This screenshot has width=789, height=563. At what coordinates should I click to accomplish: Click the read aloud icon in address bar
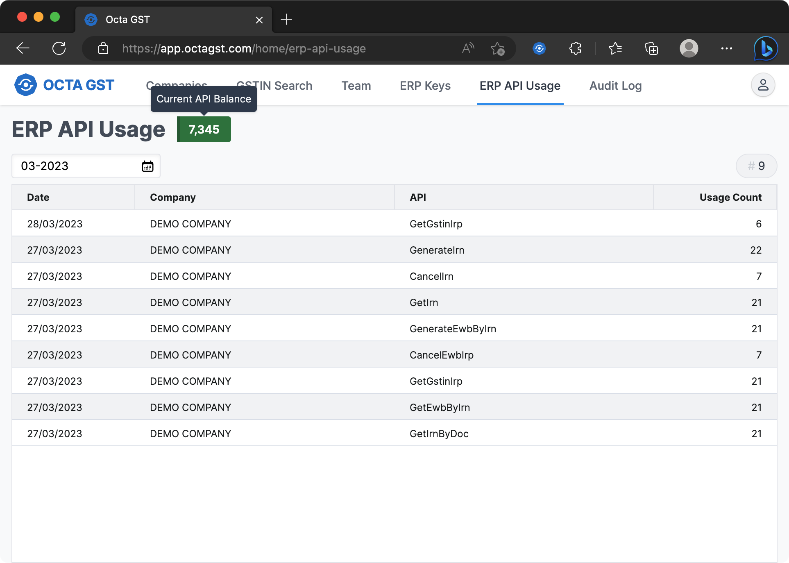[468, 49]
